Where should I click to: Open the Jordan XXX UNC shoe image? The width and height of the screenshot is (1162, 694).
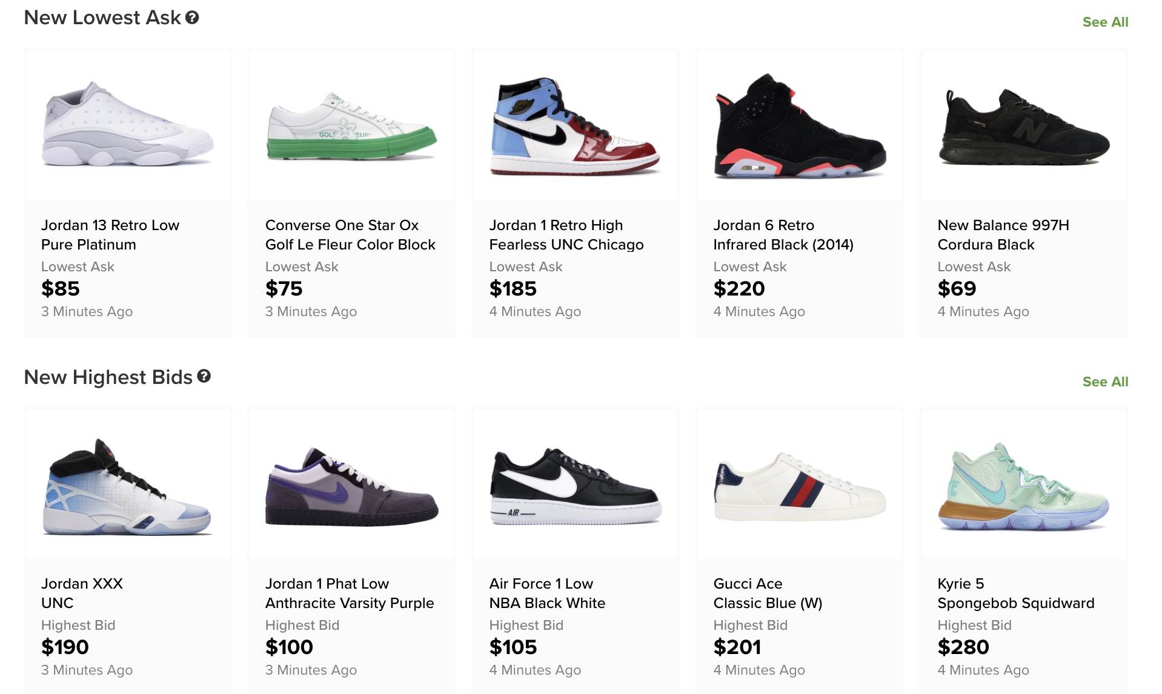[x=128, y=484]
